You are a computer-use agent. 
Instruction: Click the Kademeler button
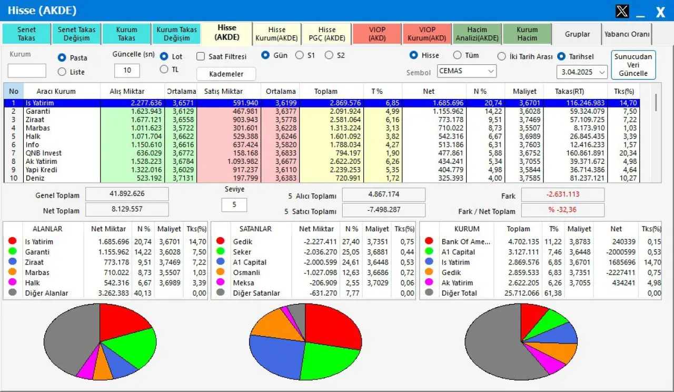(x=226, y=74)
